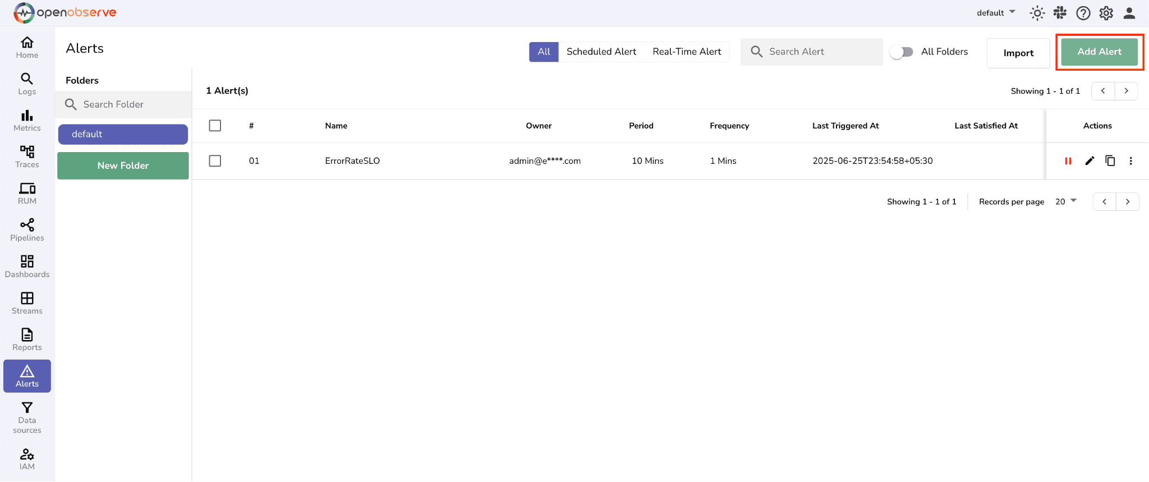Screen dimensions: 1149x482
Task: Pause the ErrorRateSLO alert
Action: pyautogui.click(x=1068, y=161)
